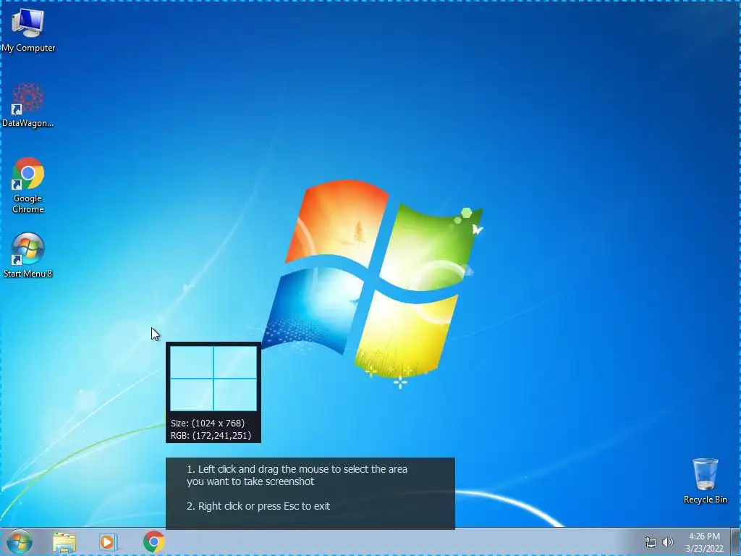This screenshot has height=556, width=741.
Task: Open the clock showing 4:26 PM
Action: (x=704, y=542)
